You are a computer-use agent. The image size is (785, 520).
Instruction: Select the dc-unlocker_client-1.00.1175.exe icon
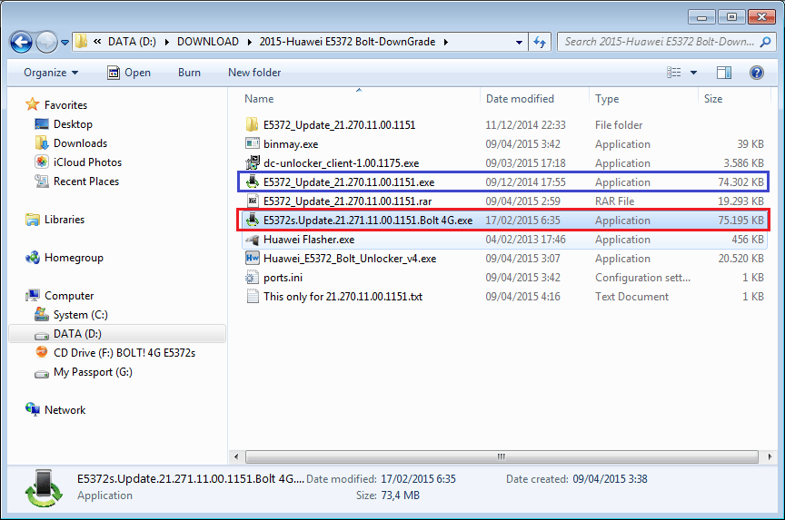tap(253, 162)
